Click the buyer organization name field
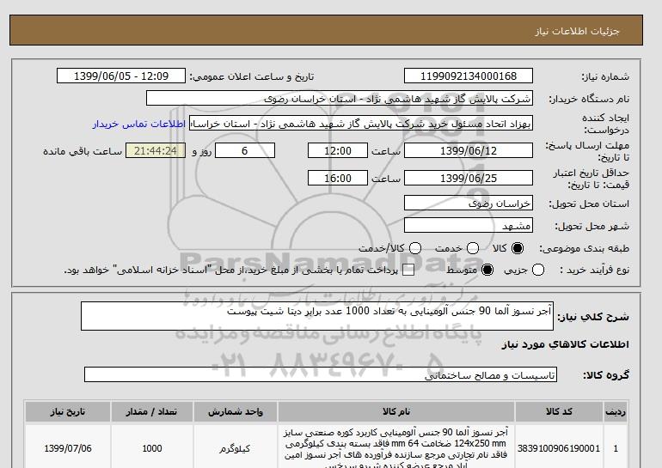 click(340, 98)
